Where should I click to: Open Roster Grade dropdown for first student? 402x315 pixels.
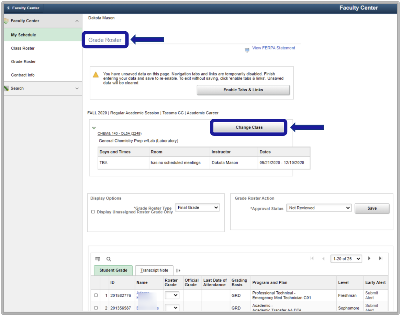pos(172,295)
